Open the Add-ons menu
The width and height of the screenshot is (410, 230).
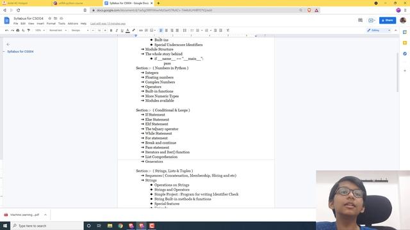[73, 24]
